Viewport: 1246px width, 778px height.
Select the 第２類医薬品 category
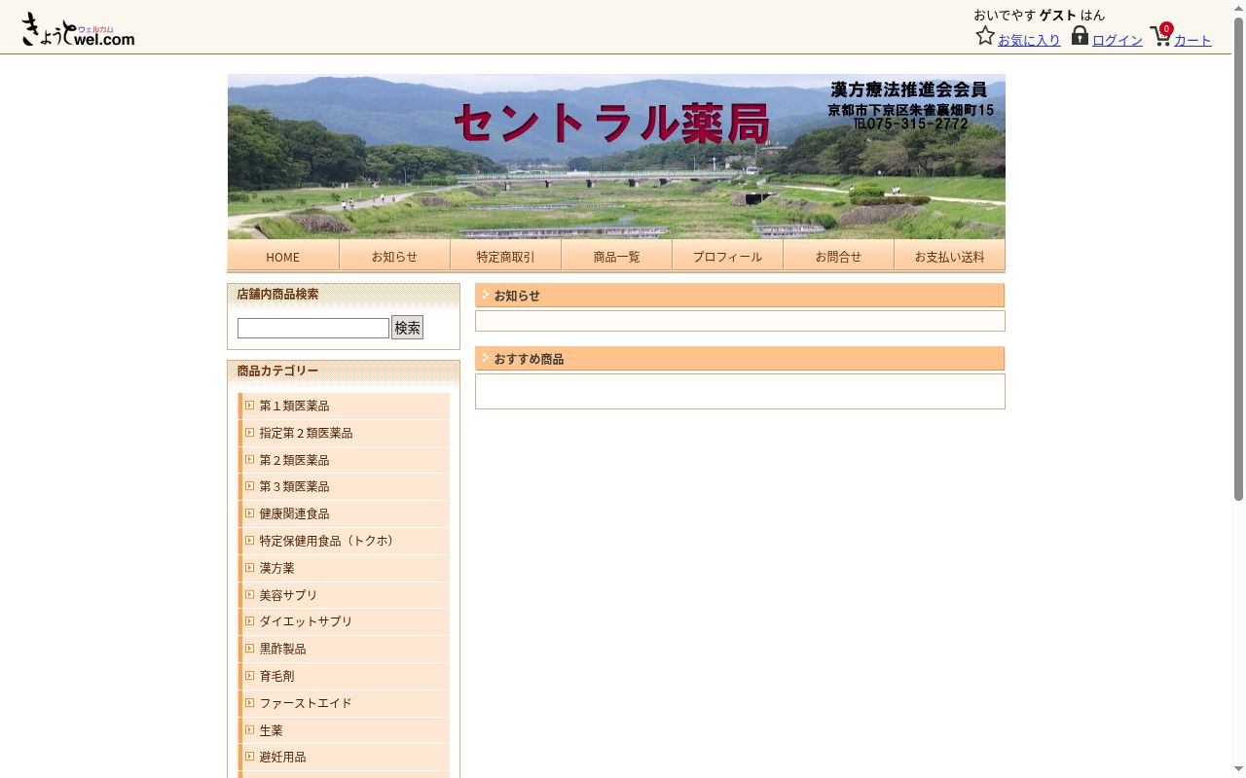click(344, 460)
